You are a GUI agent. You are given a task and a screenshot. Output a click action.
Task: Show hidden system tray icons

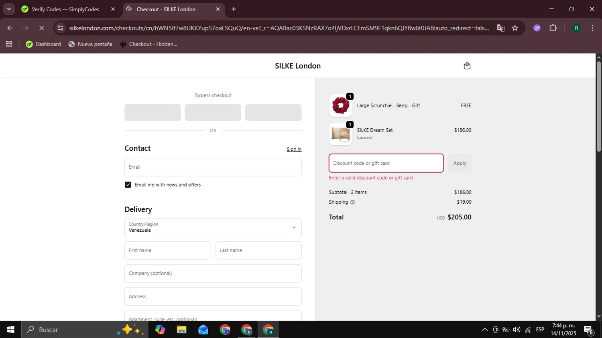pos(485,330)
